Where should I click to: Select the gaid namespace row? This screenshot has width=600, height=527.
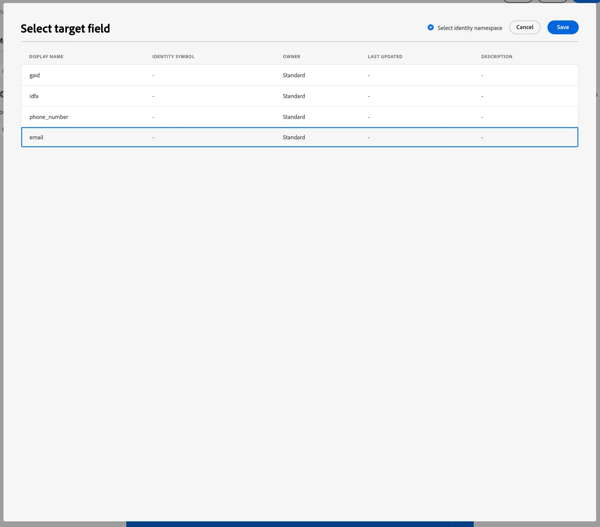coord(300,75)
